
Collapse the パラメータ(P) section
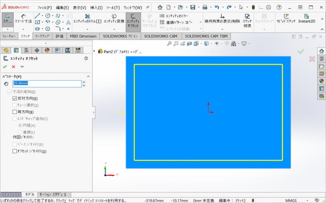tap(88, 76)
